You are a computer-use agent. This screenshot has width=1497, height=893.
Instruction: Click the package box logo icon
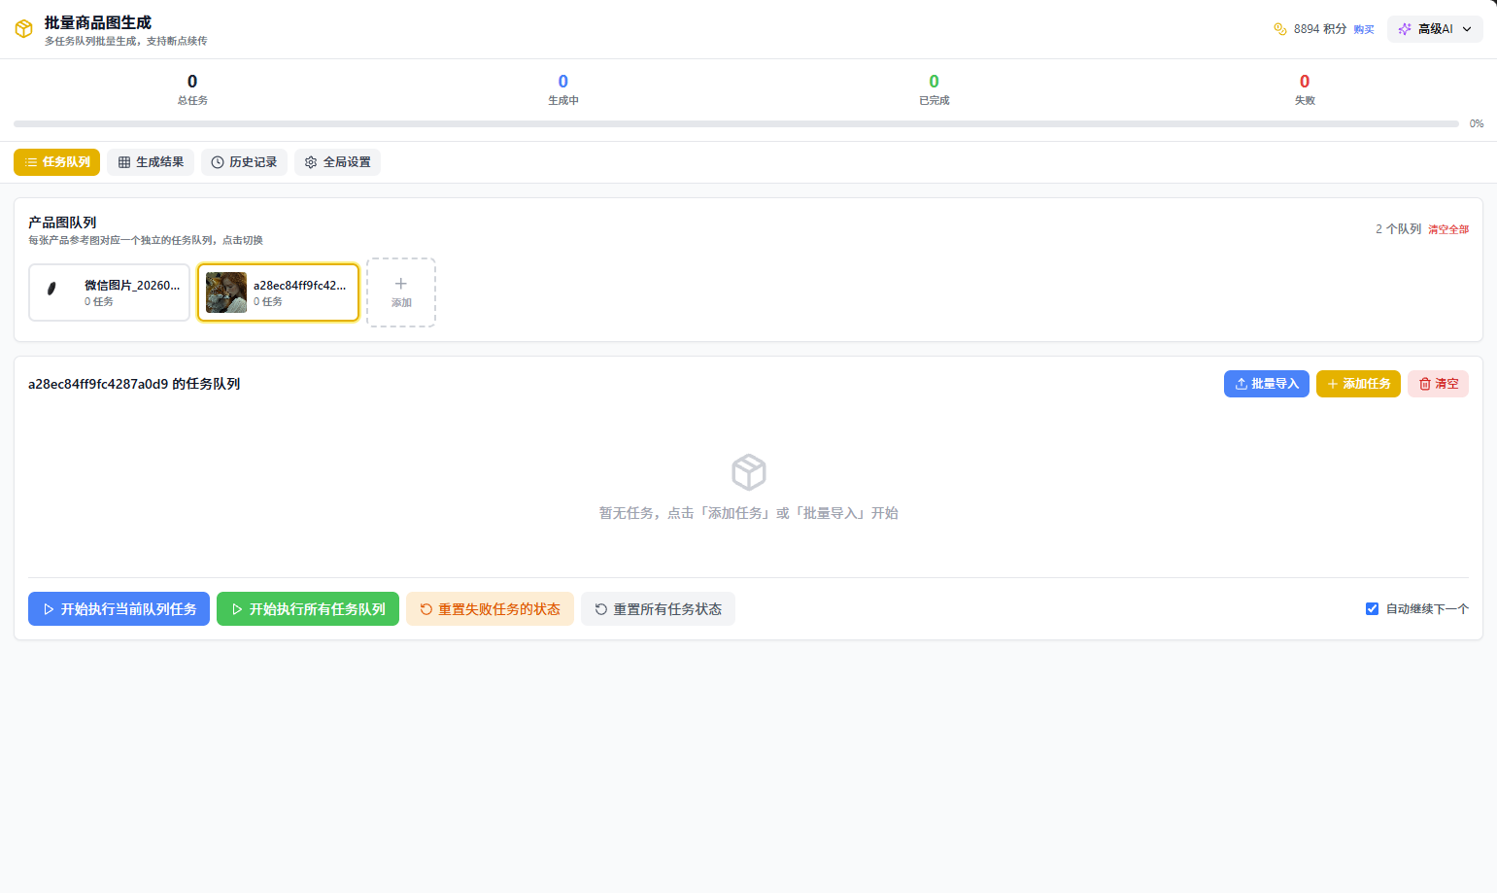pos(24,29)
